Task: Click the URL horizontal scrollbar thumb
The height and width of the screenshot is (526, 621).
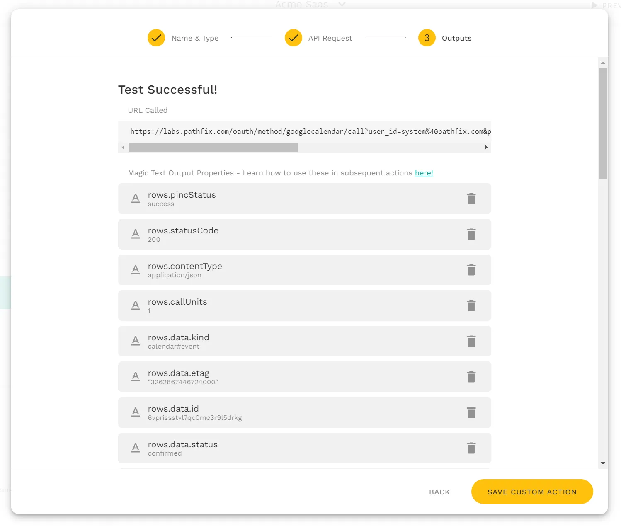Action: pyautogui.click(x=213, y=148)
